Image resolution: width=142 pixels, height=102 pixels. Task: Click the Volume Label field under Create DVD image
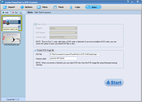click(63, 59)
